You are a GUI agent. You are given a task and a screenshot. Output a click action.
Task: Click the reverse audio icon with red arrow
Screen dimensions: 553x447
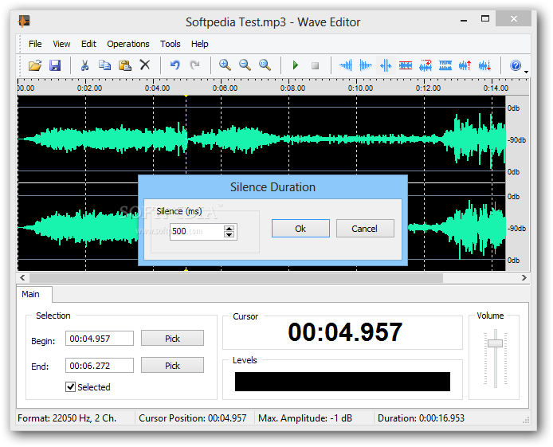tap(426, 65)
